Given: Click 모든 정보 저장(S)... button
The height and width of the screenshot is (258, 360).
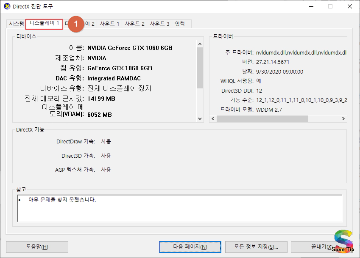Looking at the screenshot, I should [256, 247].
